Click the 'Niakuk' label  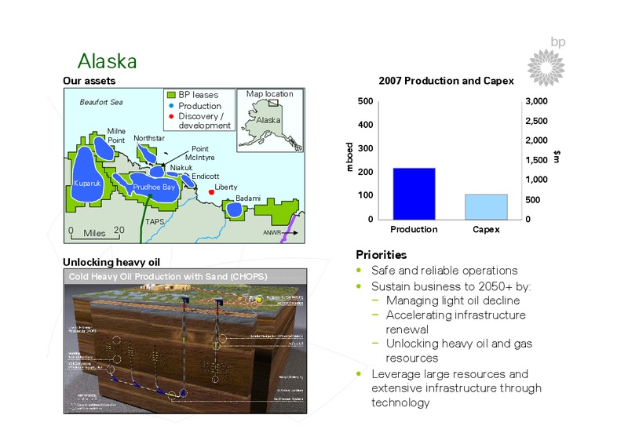181,168
